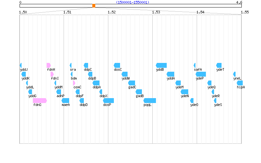Select the pqqL gene block
Image resolution: width=261 pixels, height=163 pixels.
coord(149,100)
